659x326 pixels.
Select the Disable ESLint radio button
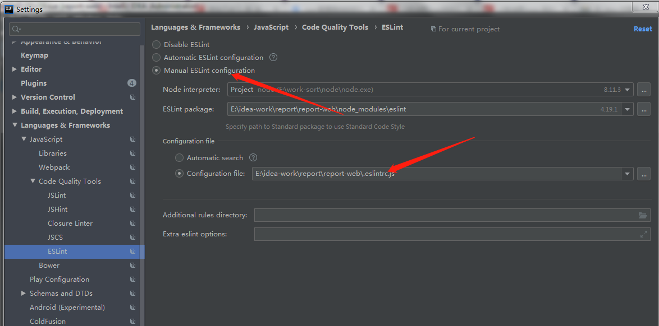click(x=156, y=44)
